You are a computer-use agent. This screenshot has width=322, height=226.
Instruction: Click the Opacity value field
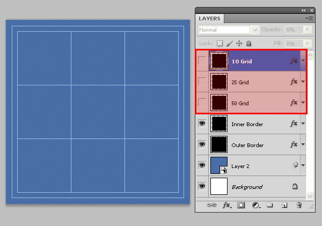[x=294, y=30]
